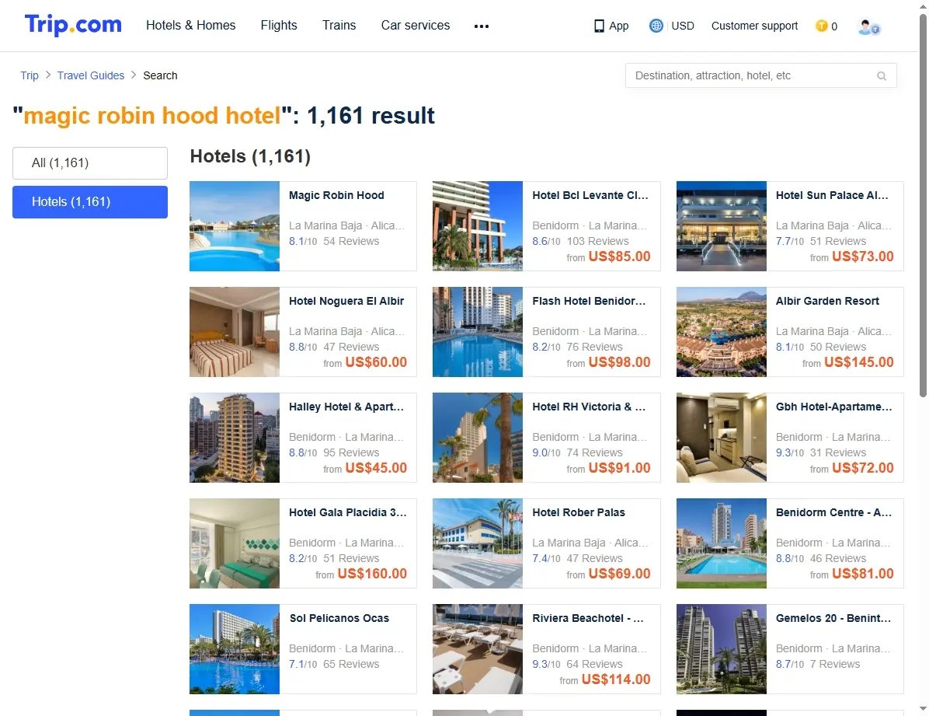Click US$73.00 price on Sun Palace
The height and width of the screenshot is (716, 929).
point(863,257)
